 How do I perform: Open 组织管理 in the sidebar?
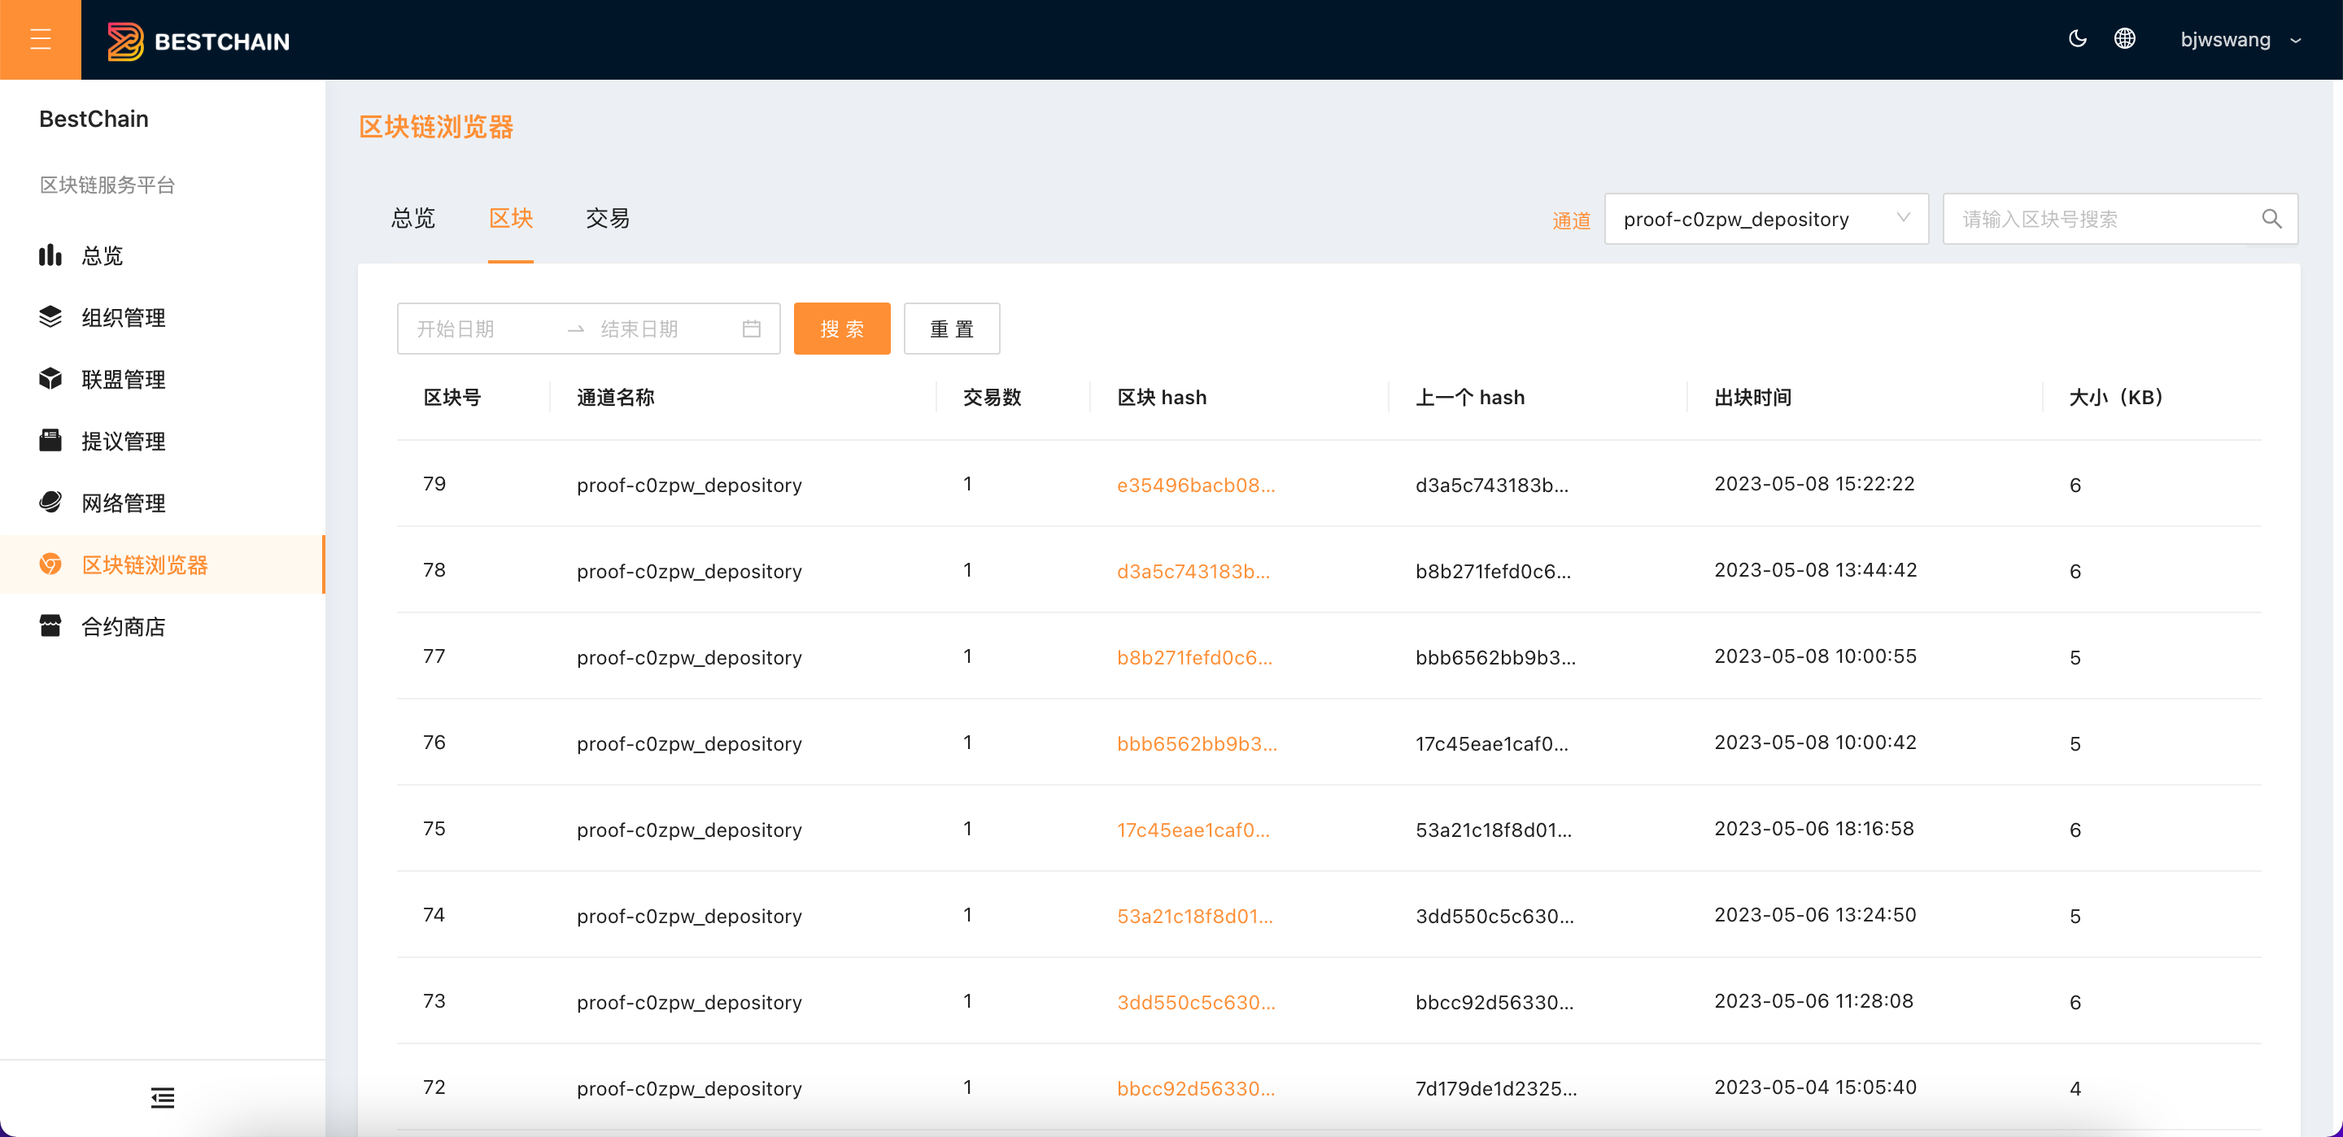162,317
